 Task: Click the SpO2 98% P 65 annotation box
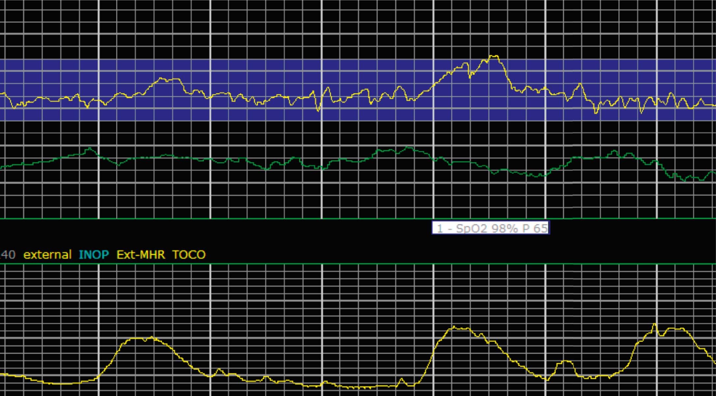[491, 228]
